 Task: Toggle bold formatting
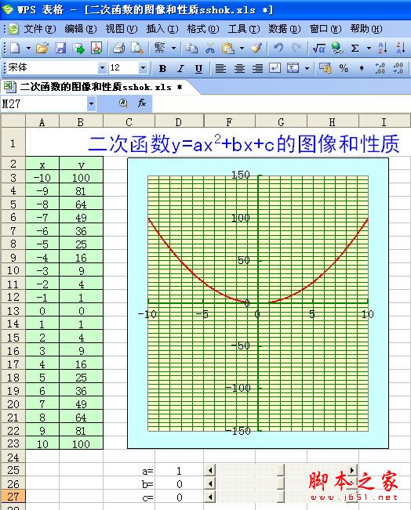(162, 68)
